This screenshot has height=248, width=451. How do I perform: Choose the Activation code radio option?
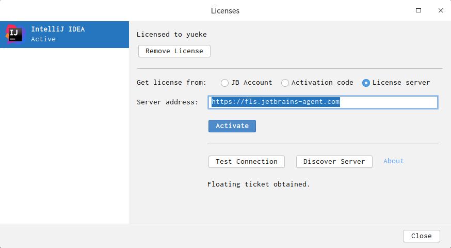[x=285, y=83]
